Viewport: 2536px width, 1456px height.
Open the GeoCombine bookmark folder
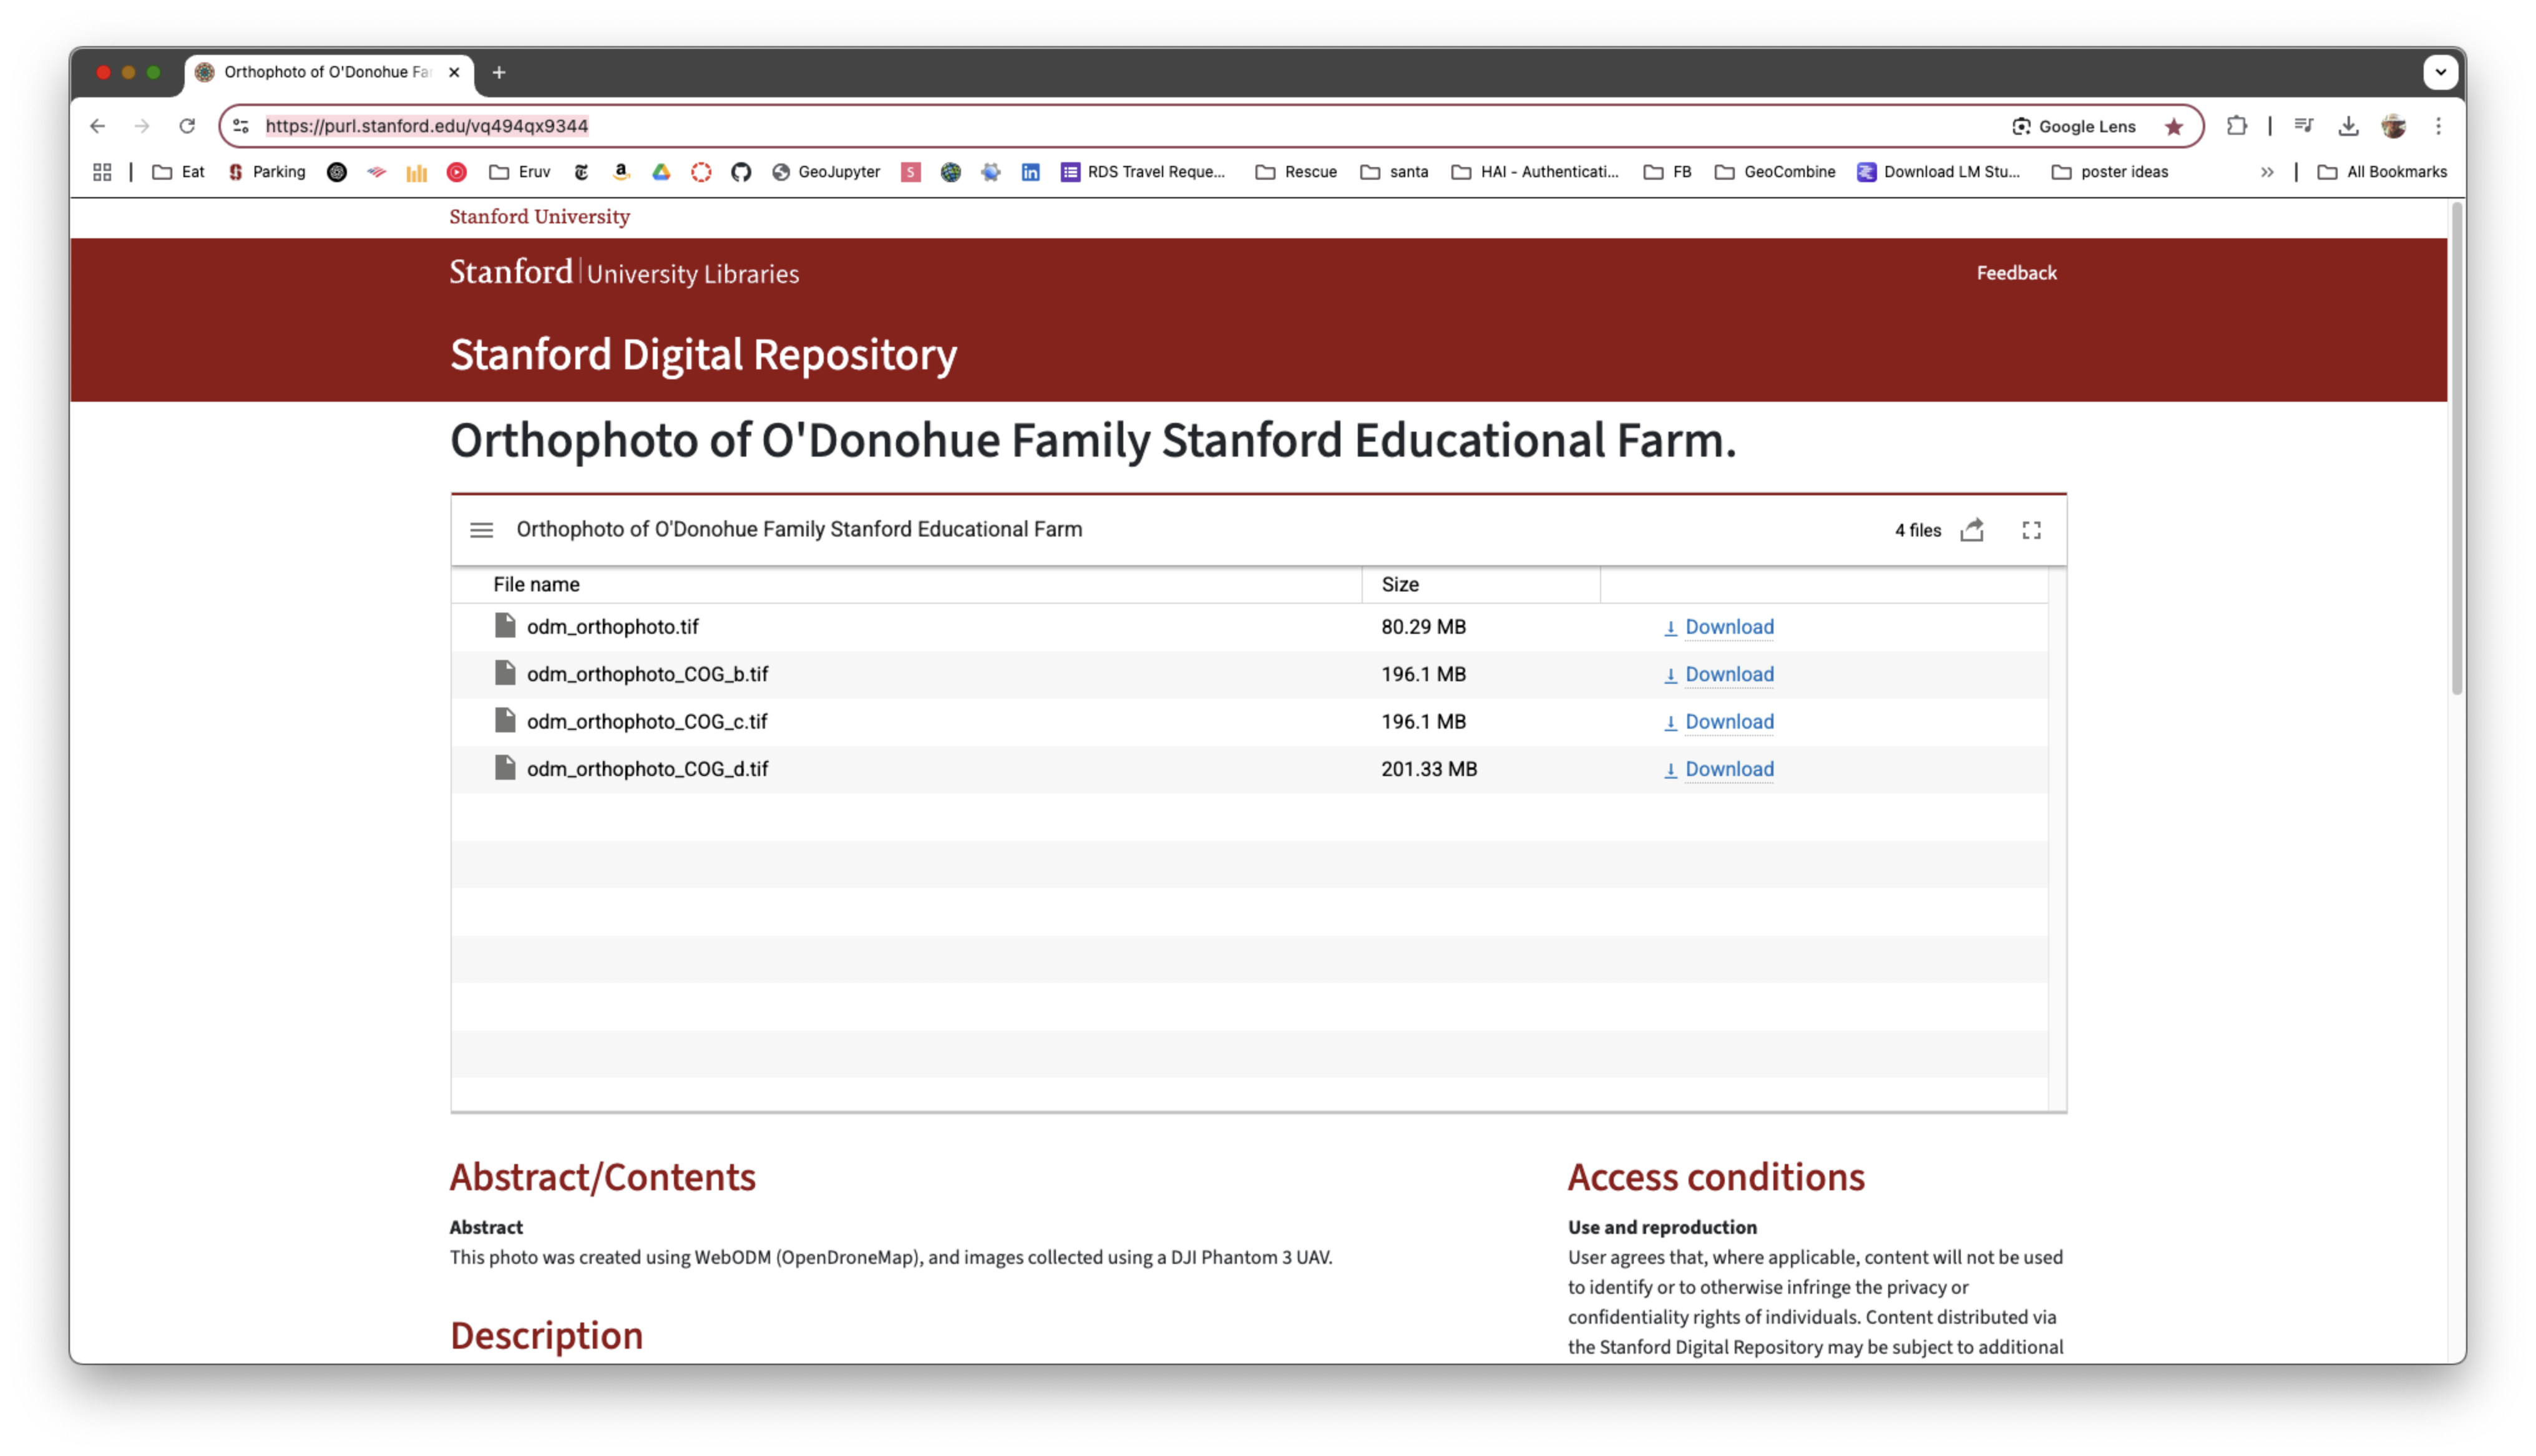(1775, 172)
